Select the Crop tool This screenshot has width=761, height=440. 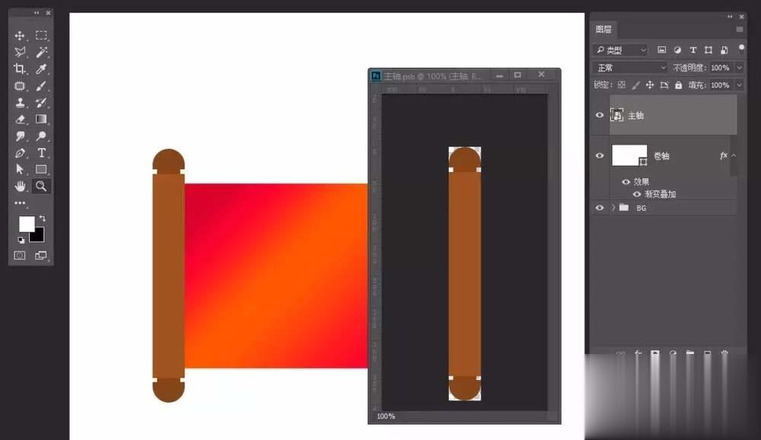[x=20, y=69]
